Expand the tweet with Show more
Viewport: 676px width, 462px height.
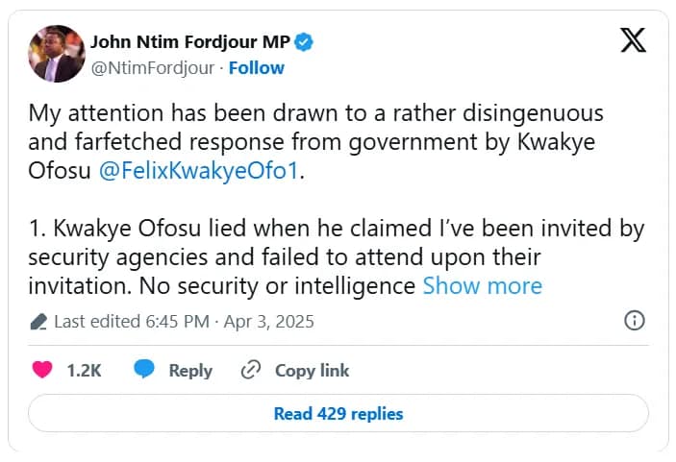482,285
